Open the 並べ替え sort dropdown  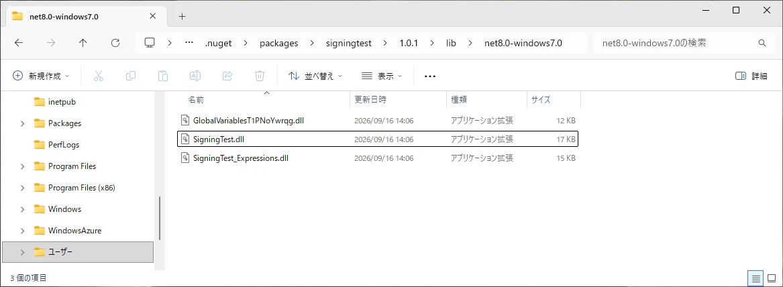(x=315, y=76)
